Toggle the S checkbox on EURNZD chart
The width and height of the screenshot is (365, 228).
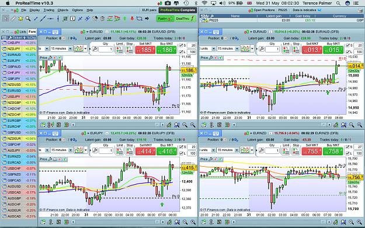(x=348, y=147)
